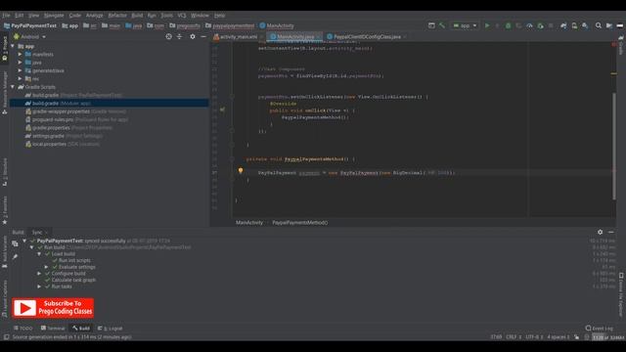Click the gray Stop square icon
The image size is (626, 352).
[x=551, y=25]
